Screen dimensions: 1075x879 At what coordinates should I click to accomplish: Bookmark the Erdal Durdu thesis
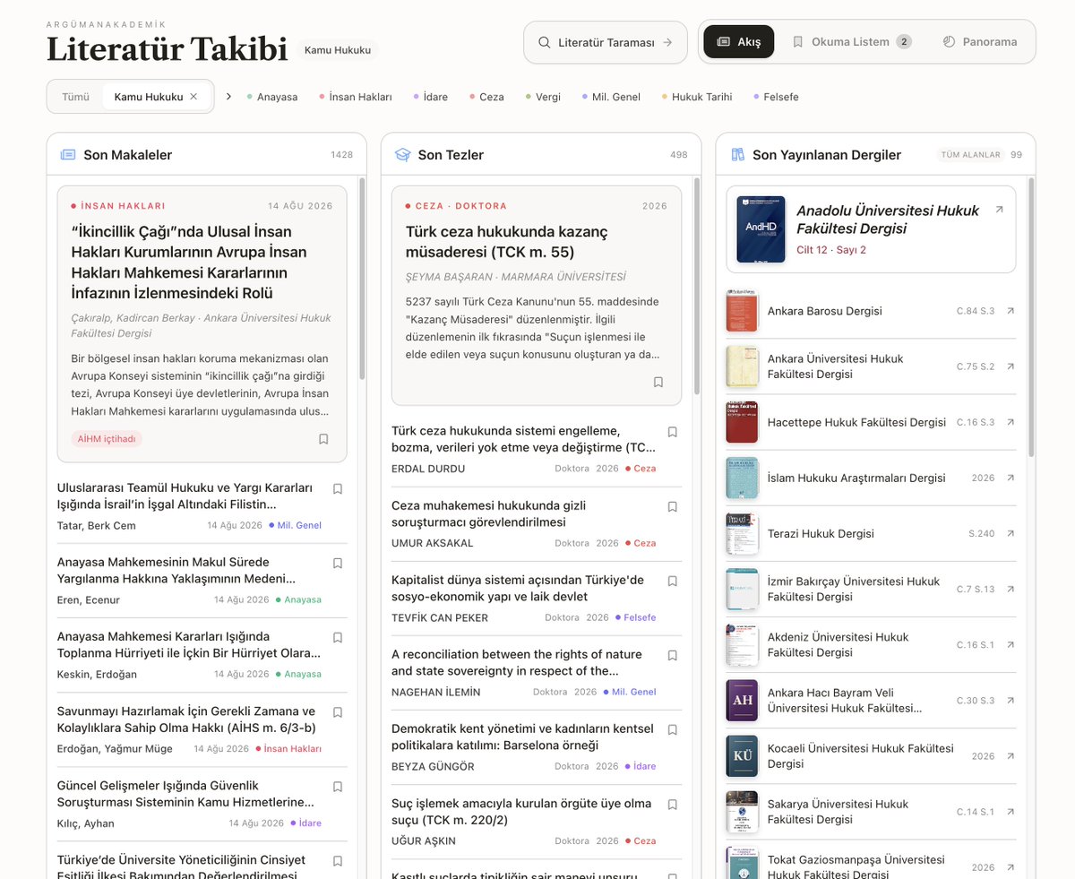[673, 432]
